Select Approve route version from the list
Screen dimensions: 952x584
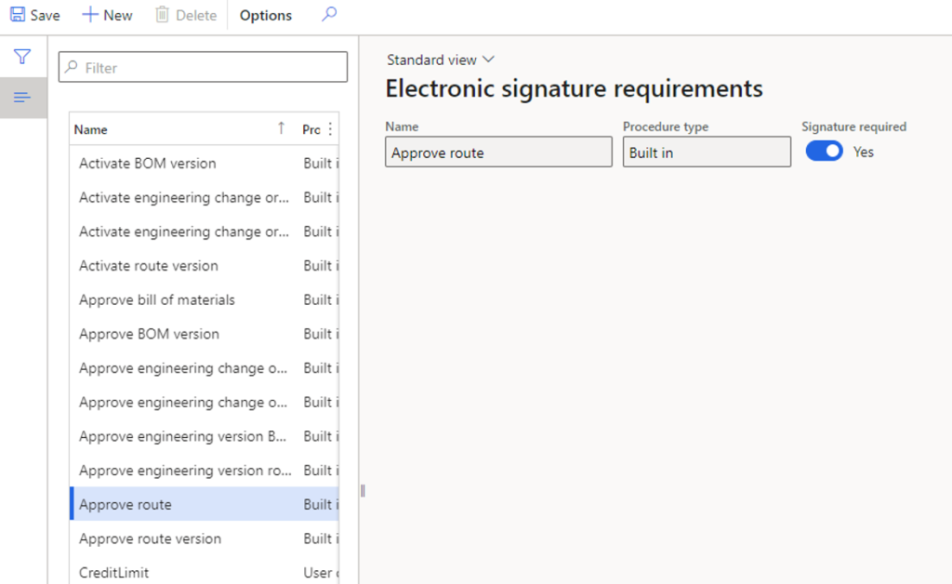point(150,538)
